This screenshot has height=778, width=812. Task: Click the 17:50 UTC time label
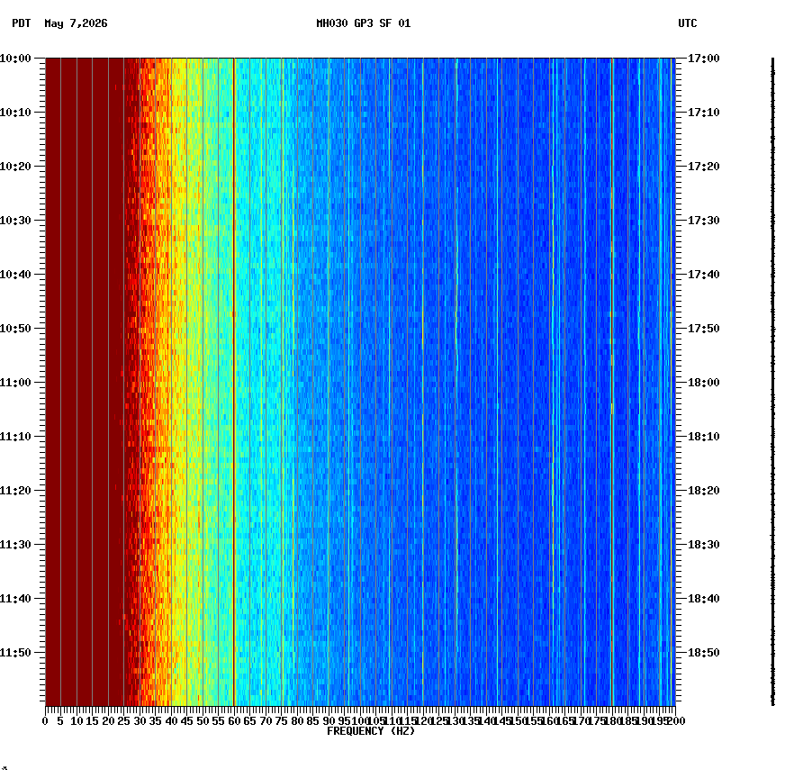704,329
